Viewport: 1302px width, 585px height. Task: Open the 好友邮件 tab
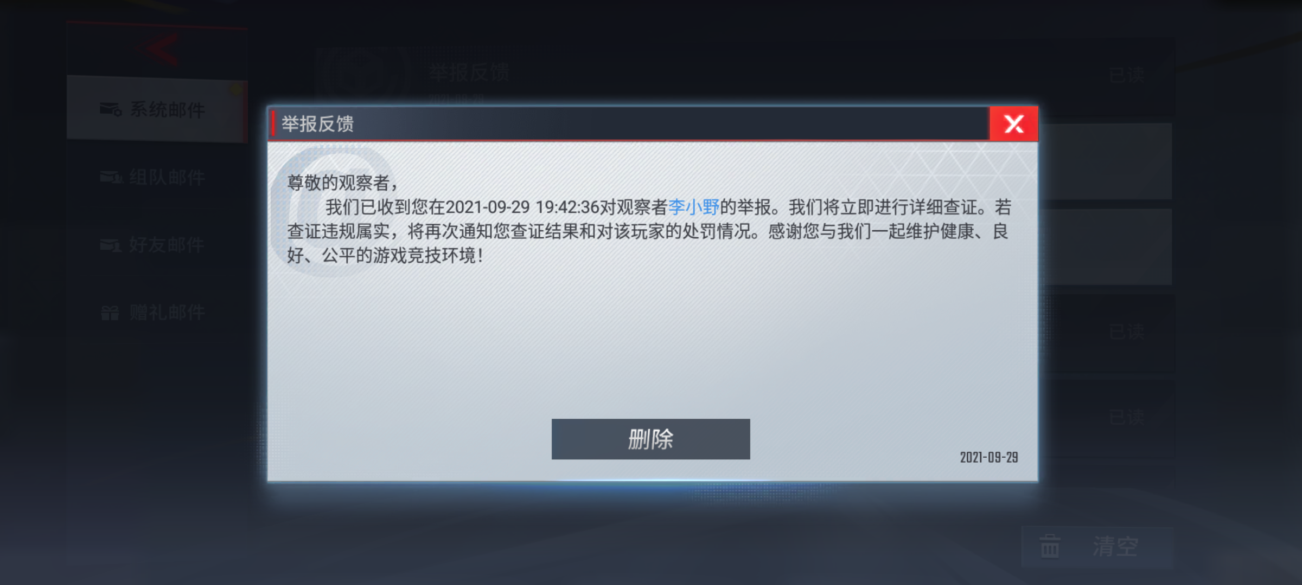tap(157, 245)
